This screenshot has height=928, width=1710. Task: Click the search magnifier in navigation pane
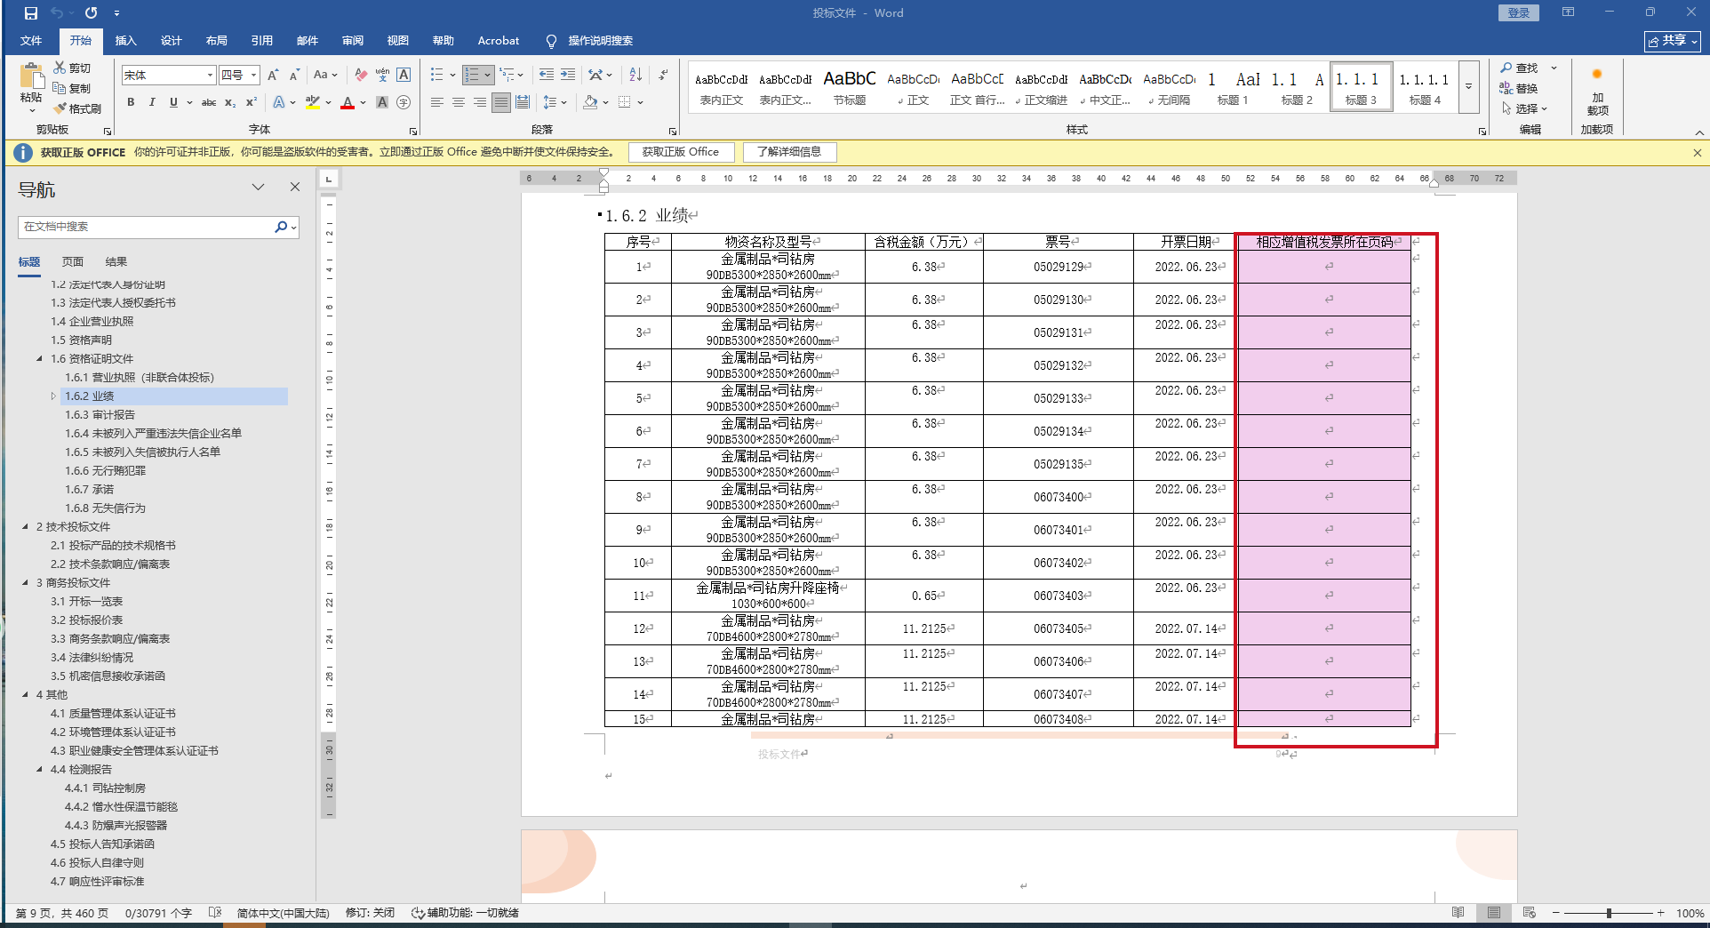[281, 227]
